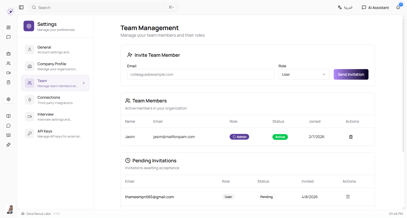This screenshot has height=218, width=407.
Task: Open the briefcase jobs icon in sidebar
Action: pos(8,54)
